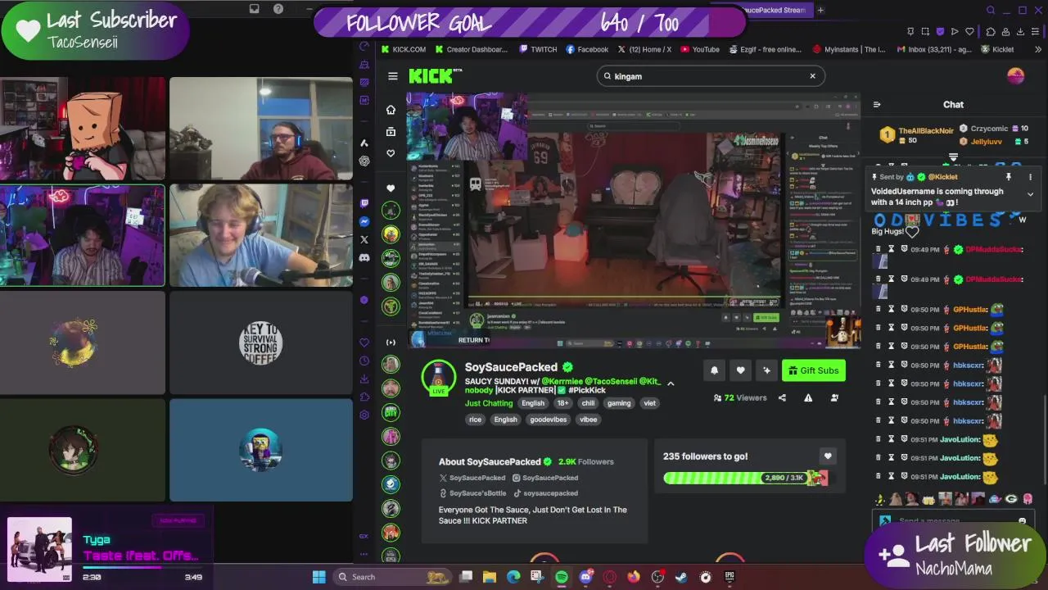Viewport: 1048px width, 590px height.
Task: Unpin the Kicklet pinned message
Action: click(x=1009, y=177)
